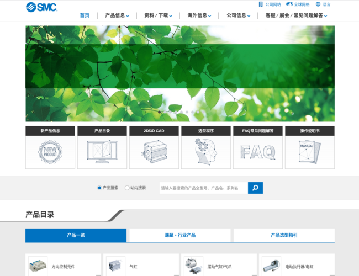Expand the 海外信息 menu
This screenshot has height=276, width=359.
click(199, 15)
